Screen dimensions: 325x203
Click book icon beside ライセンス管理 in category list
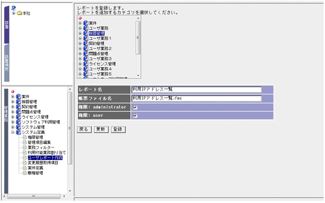tap(85, 64)
